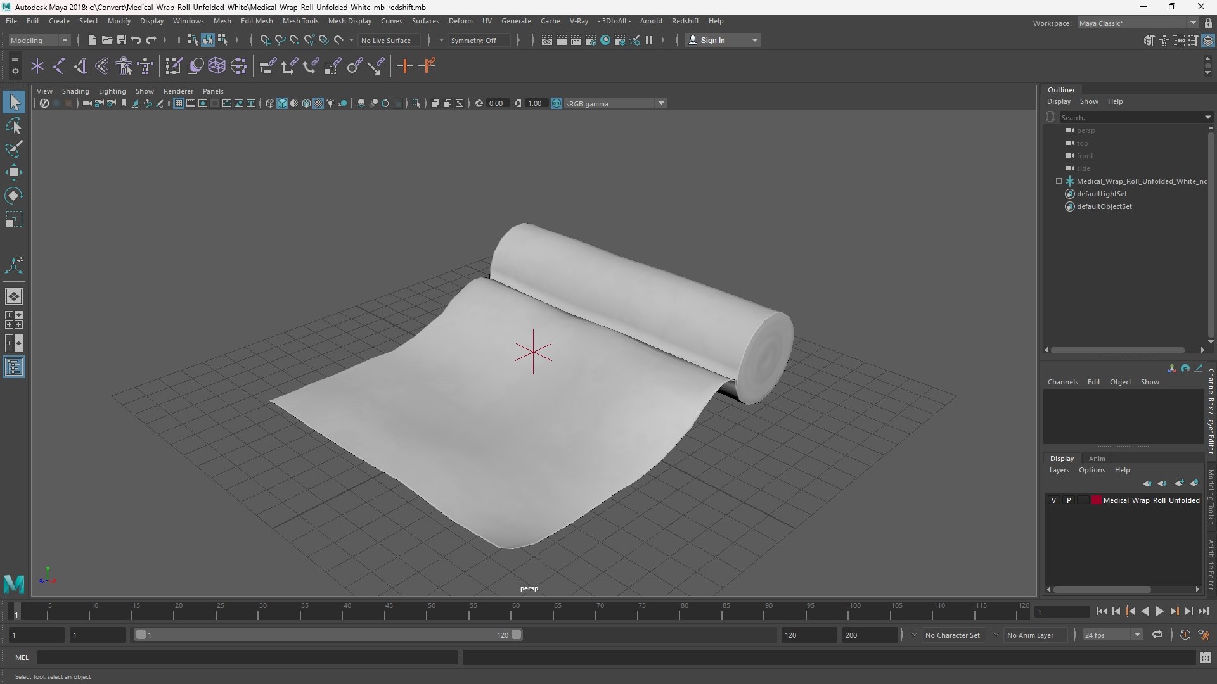Open the Workspace Maya Classic dropdown
Image resolution: width=1217 pixels, height=684 pixels.
click(x=1137, y=23)
